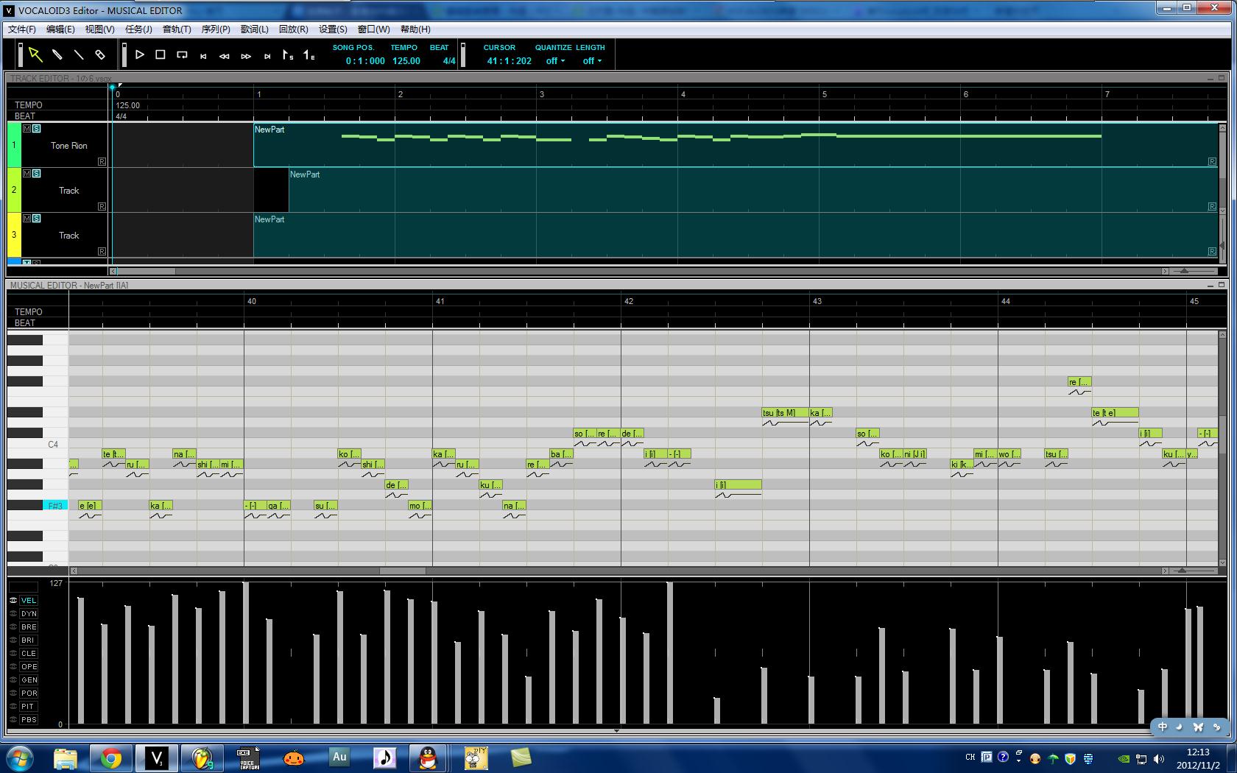Open Google Chrome from the taskbar

111,758
